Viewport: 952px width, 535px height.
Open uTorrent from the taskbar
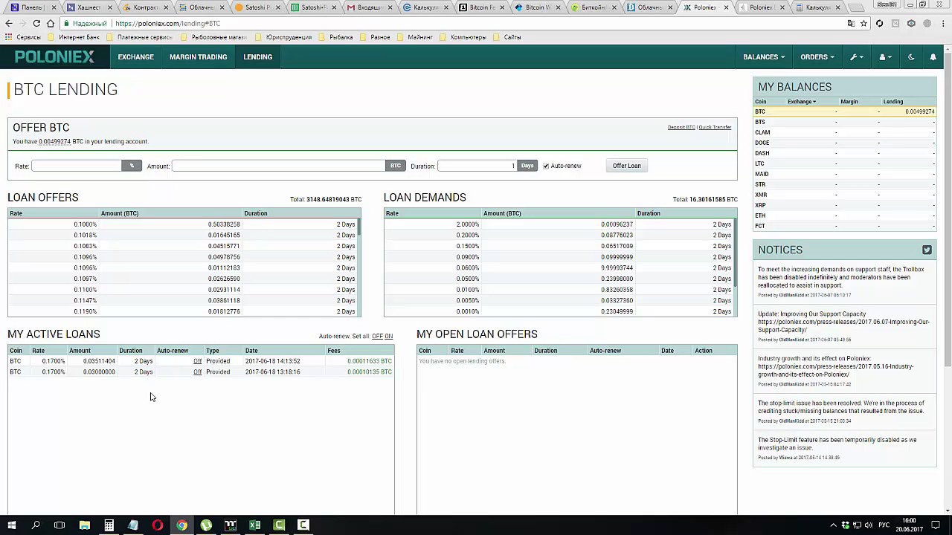pos(206,525)
